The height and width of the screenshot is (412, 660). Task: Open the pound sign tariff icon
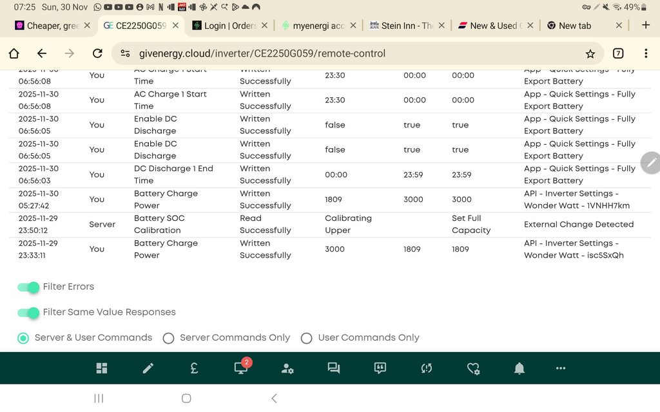click(x=194, y=368)
